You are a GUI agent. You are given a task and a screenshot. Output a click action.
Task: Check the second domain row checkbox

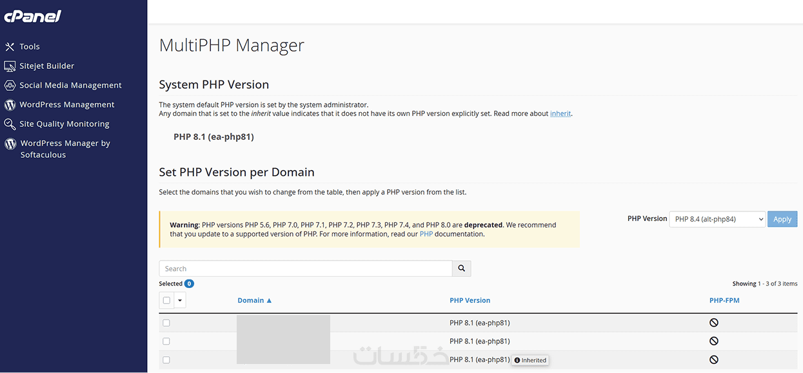point(166,341)
